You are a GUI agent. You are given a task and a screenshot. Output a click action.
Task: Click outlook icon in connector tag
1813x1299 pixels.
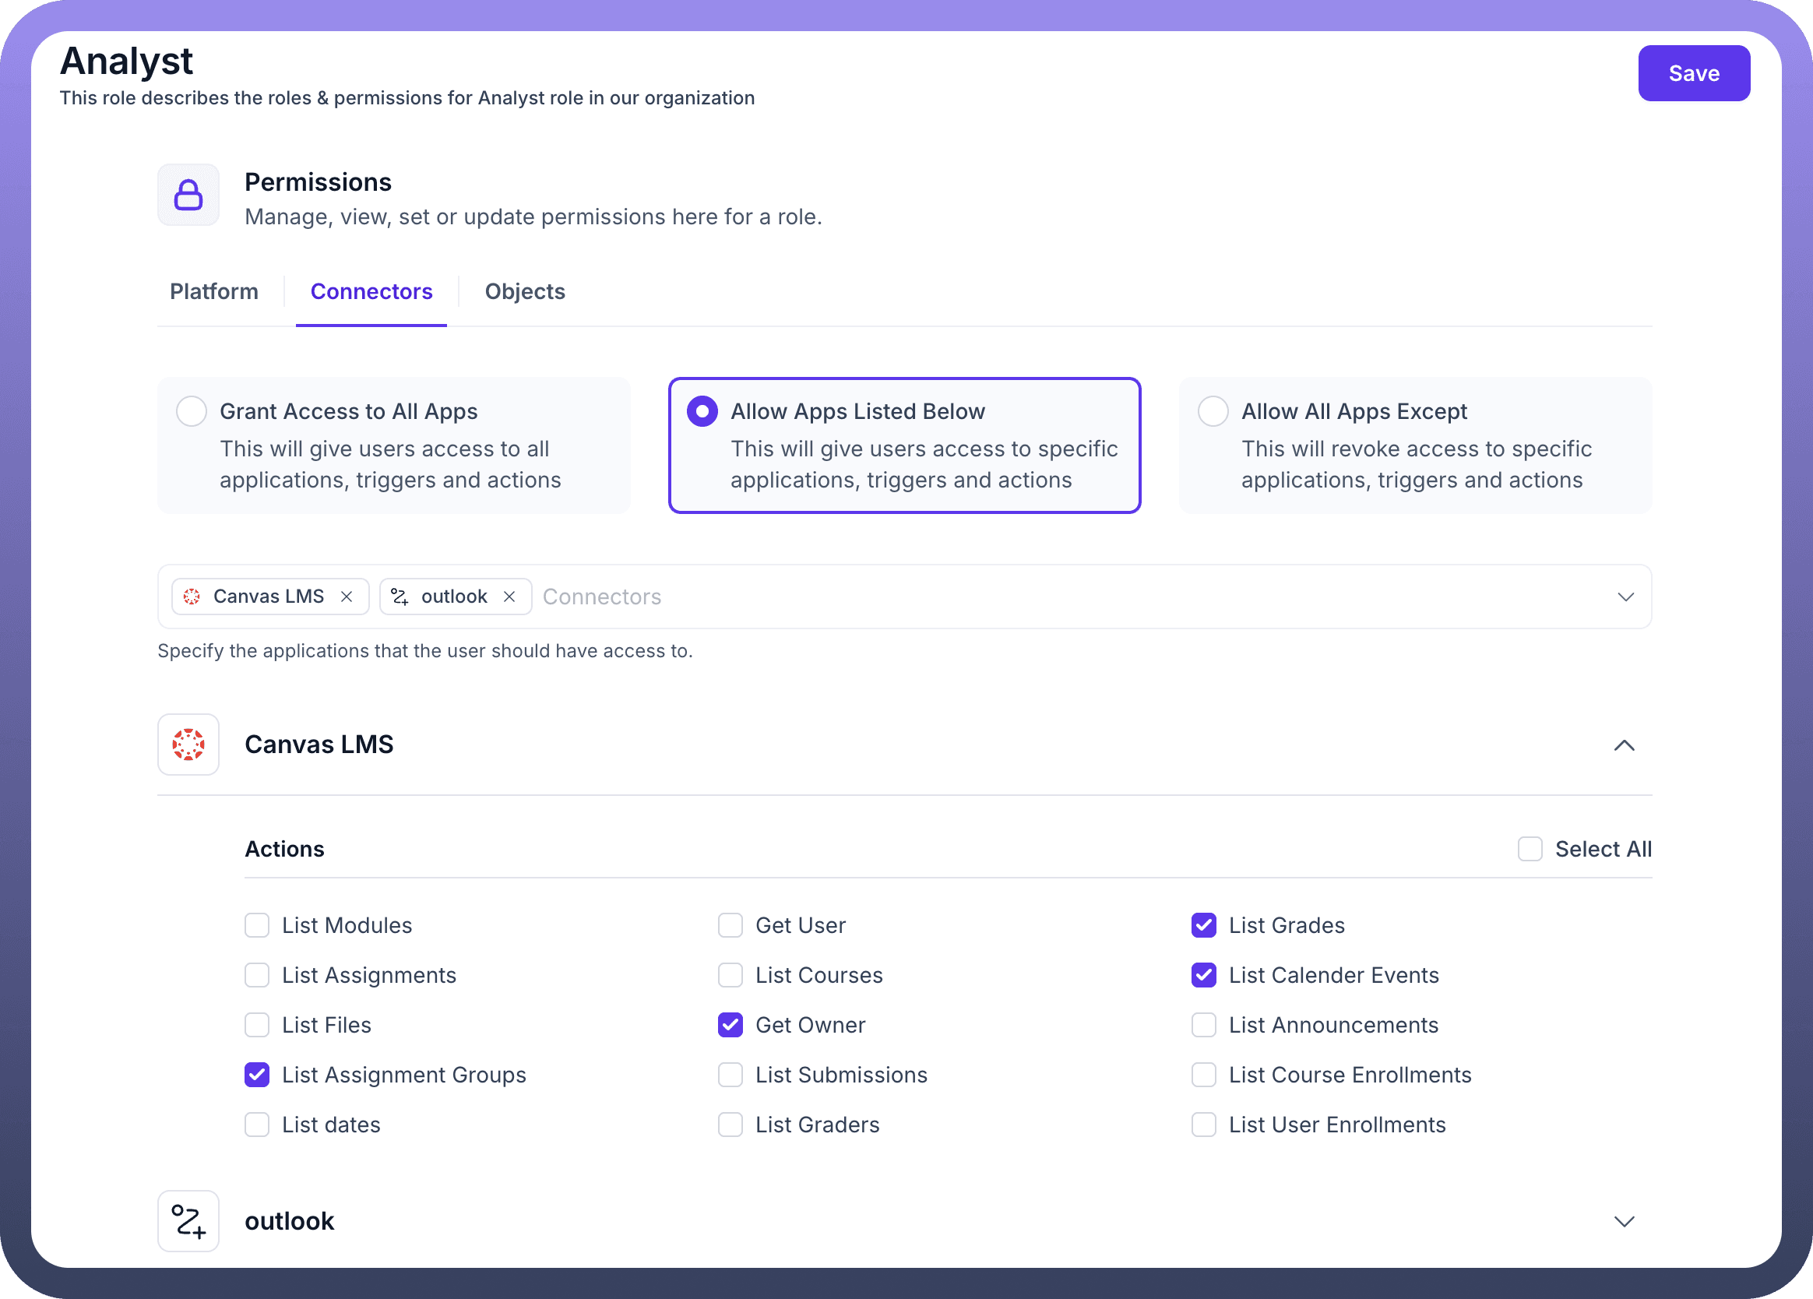click(x=400, y=597)
